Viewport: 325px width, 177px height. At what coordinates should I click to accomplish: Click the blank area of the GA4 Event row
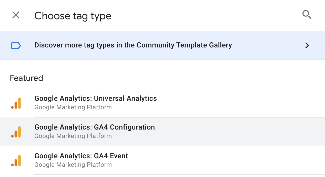(231, 161)
